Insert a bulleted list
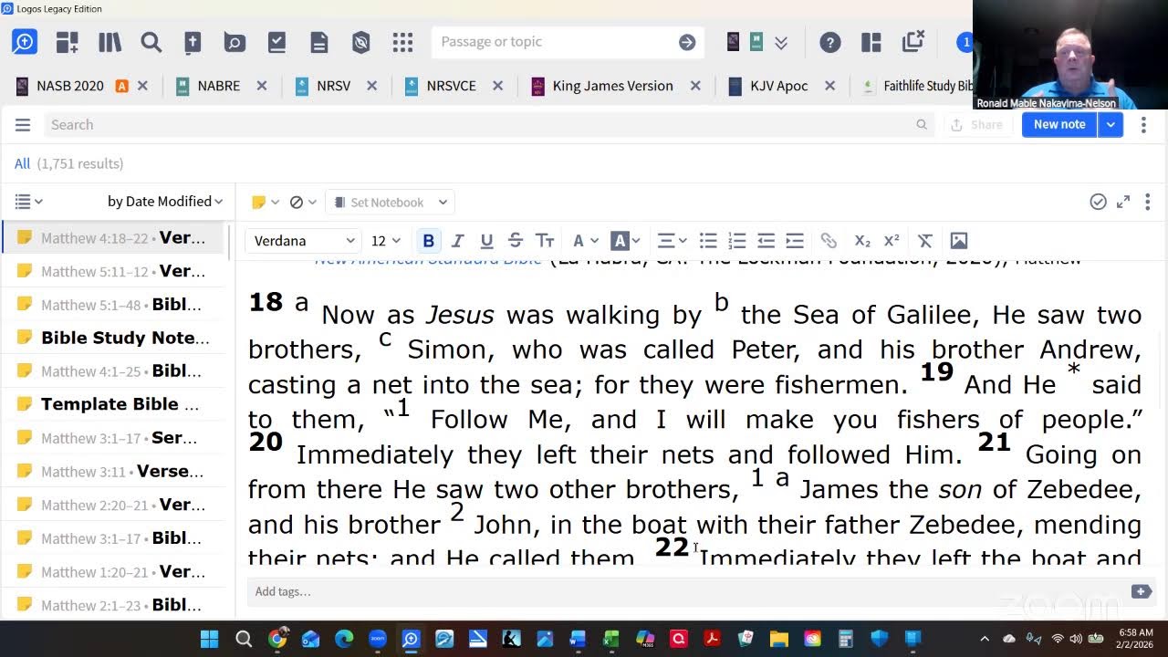1168x657 pixels. (x=708, y=241)
